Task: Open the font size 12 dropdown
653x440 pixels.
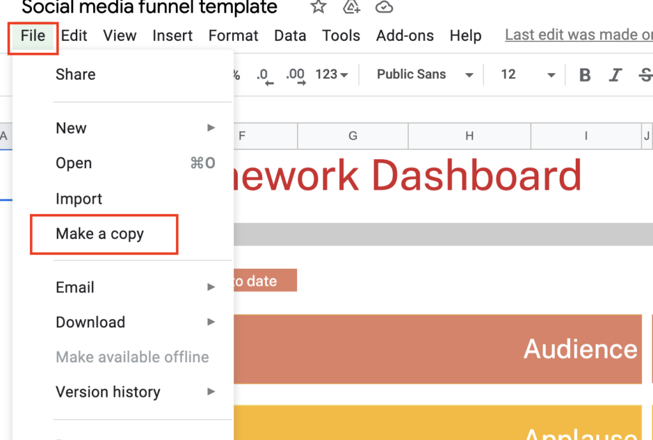Action: pyautogui.click(x=528, y=75)
